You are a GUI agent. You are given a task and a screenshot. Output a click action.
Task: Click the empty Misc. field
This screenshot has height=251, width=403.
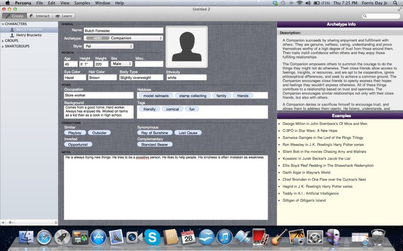point(149,64)
